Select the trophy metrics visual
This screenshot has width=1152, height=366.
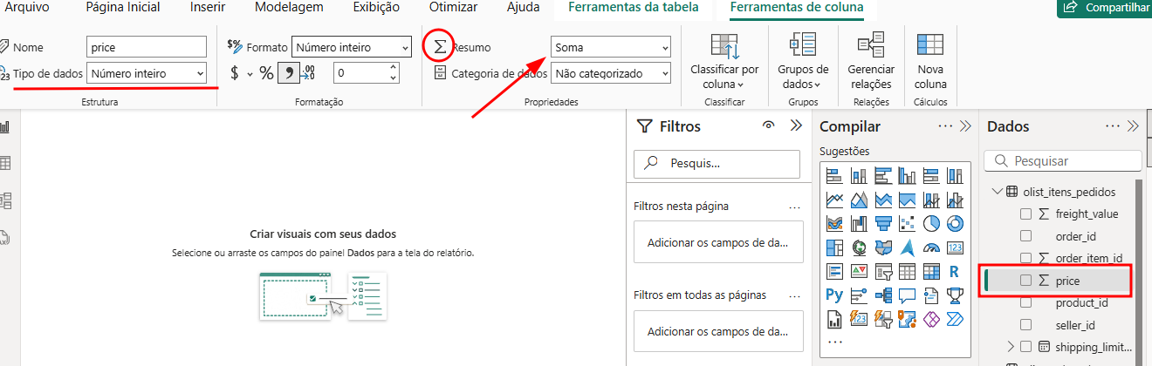(955, 296)
